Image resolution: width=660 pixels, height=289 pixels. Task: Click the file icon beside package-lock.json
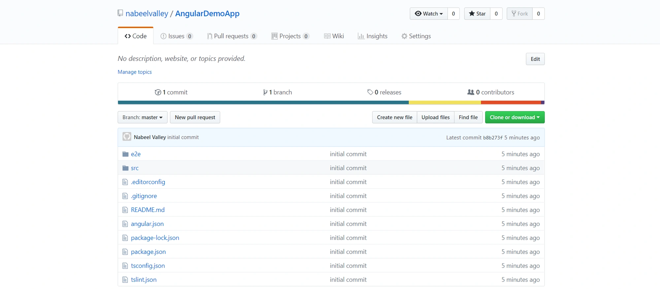pos(125,238)
